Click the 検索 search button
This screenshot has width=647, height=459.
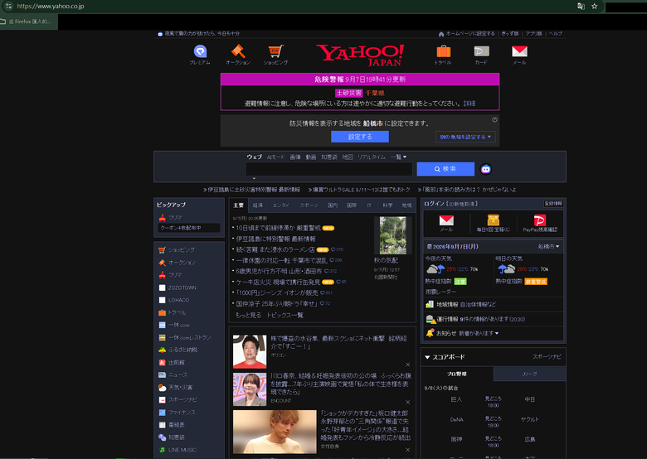click(x=445, y=169)
